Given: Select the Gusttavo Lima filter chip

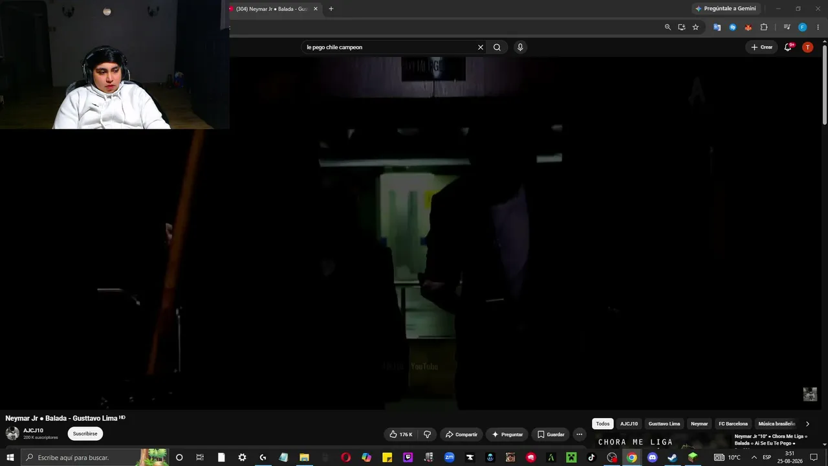Looking at the screenshot, I should point(664,424).
